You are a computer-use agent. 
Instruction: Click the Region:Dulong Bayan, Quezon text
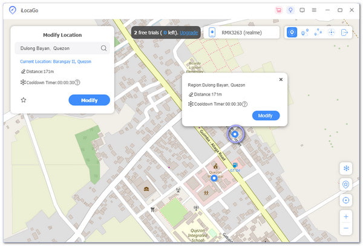[217, 85]
